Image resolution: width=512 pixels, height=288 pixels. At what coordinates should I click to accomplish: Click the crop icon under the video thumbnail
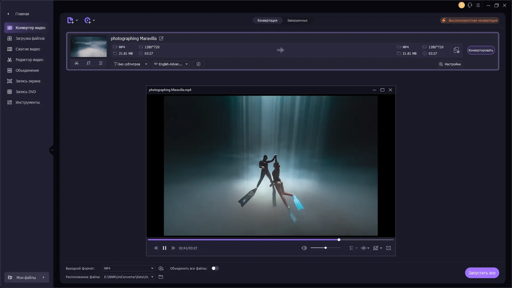click(x=89, y=63)
